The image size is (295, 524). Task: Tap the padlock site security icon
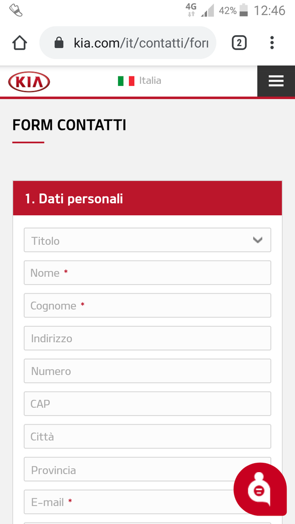tap(59, 43)
